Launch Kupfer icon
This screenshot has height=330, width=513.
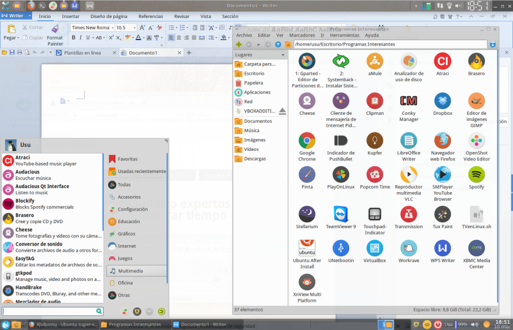(375, 140)
